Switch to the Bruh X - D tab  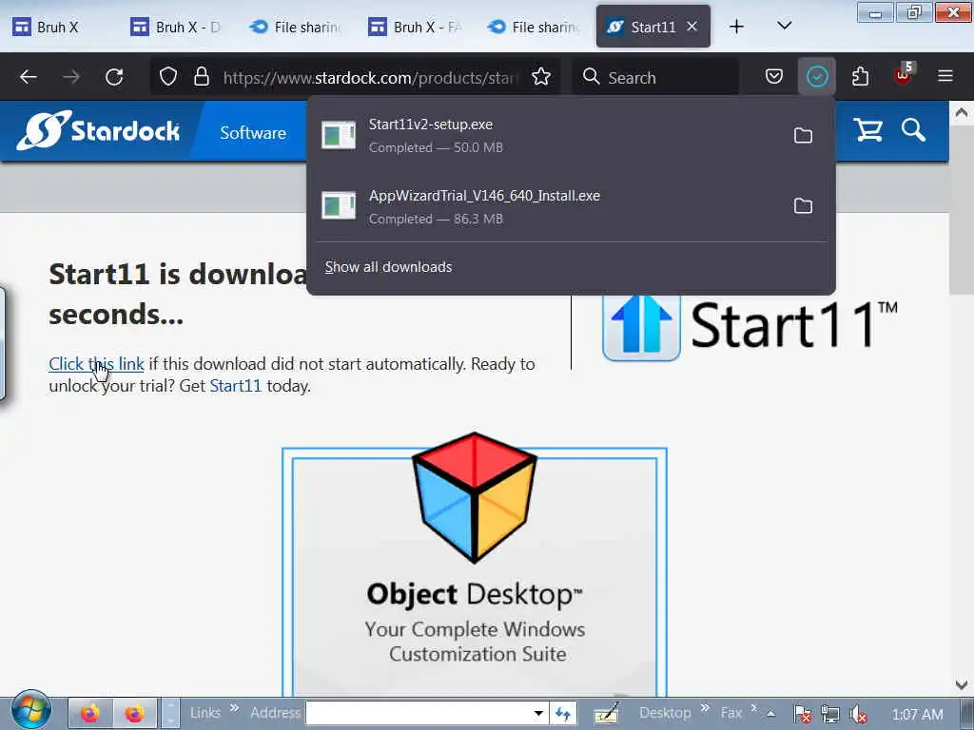[177, 27]
